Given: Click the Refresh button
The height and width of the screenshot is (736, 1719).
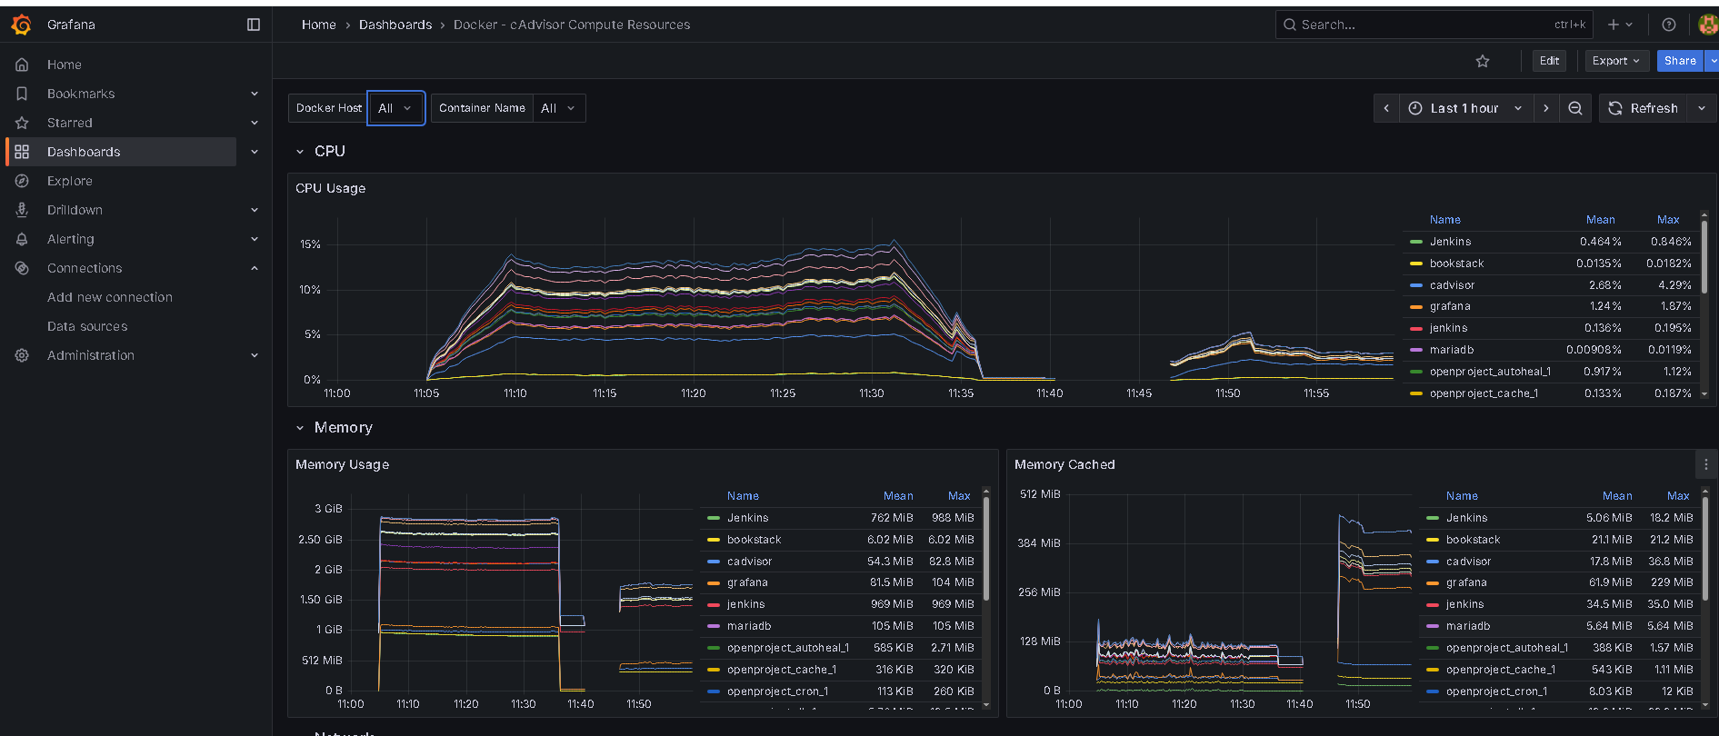Looking at the screenshot, I should 1644,108.
